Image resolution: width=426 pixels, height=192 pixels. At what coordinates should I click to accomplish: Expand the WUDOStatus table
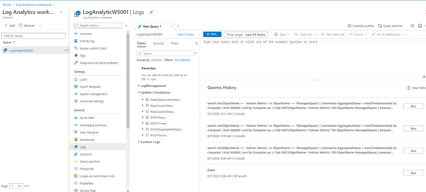pyautogui.click(x=143, y=135)
